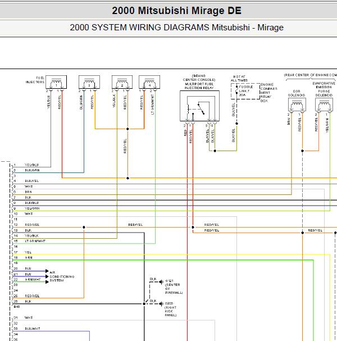Click the 'AIR CONDITIONING SYSTEM' label
Image resolution: width=337 pixels, height=341 pixels.
(62, 276)
